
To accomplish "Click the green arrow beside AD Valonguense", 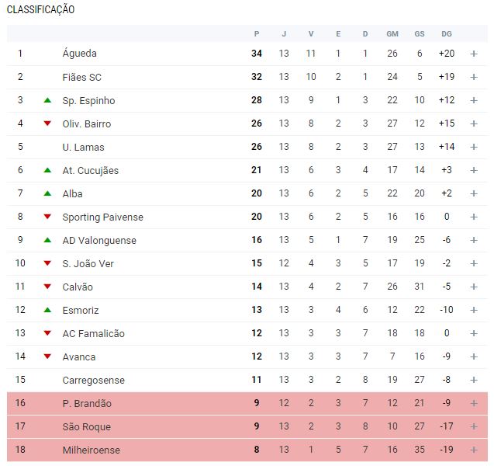I will [x=47, y=240].
